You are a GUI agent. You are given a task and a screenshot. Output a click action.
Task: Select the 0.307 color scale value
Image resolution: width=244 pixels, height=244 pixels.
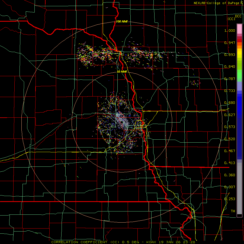tap(230, 187)
